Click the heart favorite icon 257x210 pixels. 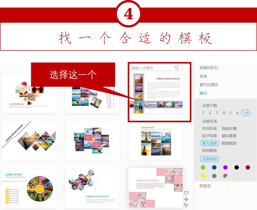click(186, 193)
